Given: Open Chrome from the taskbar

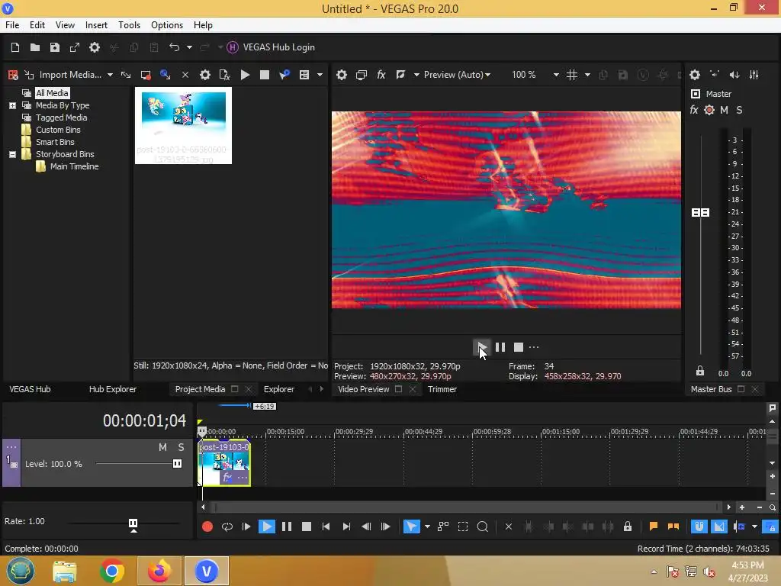Looking at the screenshot, I should pos(112,571).
